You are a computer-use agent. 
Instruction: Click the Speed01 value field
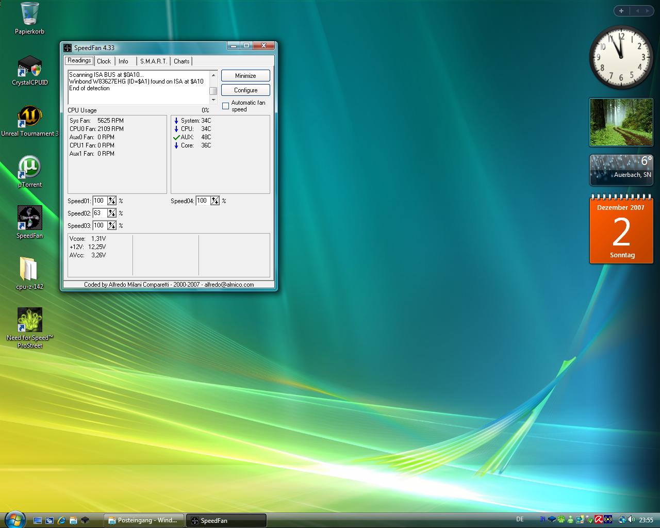(x=100, y=201)
